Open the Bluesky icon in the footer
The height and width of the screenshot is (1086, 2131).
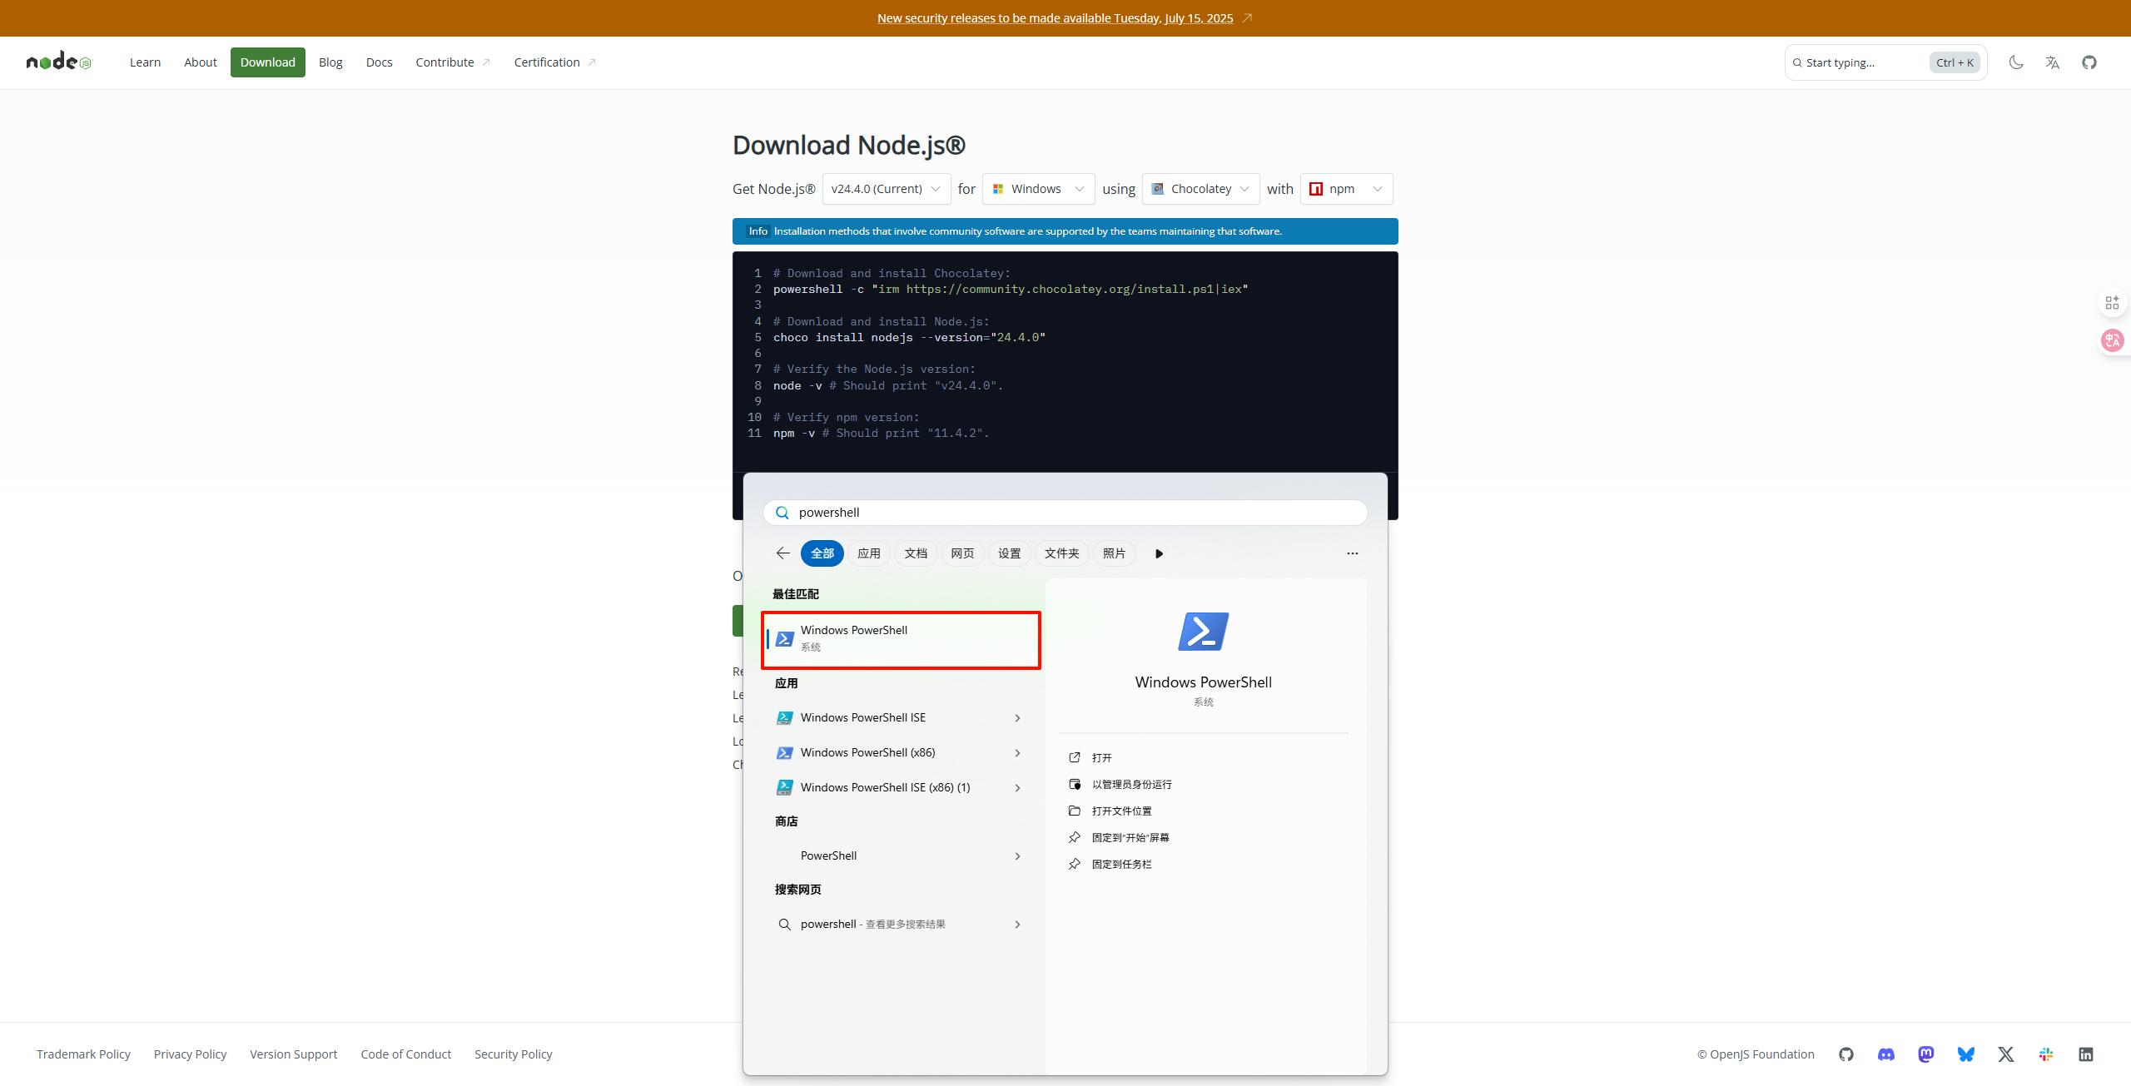(1966, 1054)
